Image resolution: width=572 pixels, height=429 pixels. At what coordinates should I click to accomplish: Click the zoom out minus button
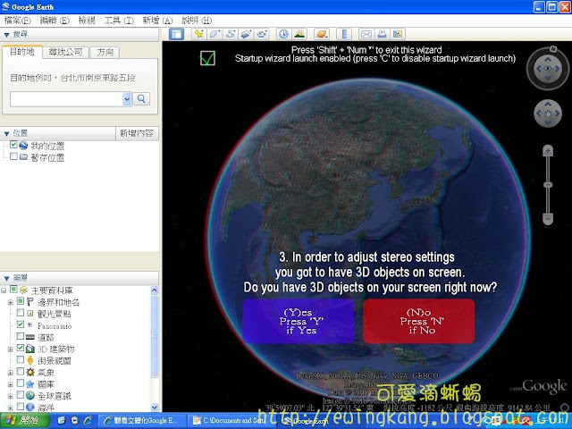[548, 218]
